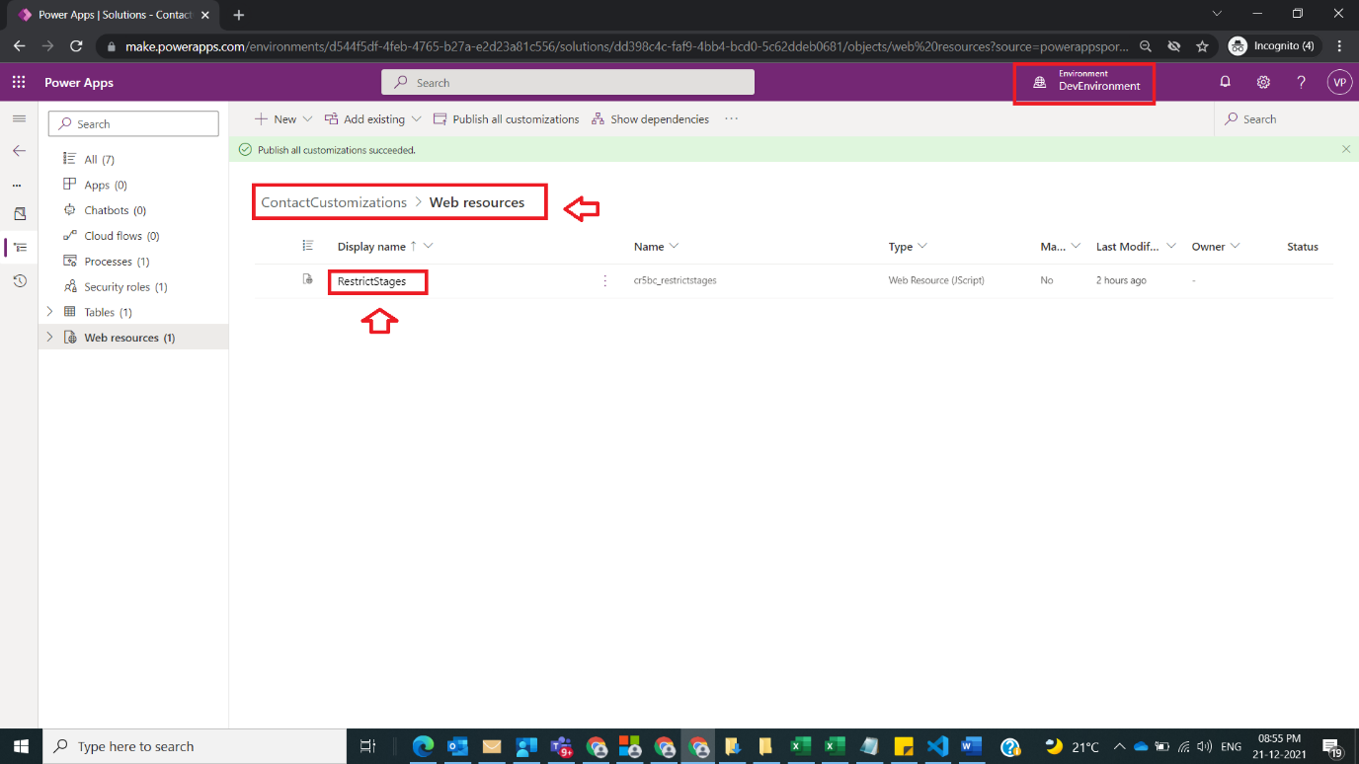The width and height of the screenshot is (1359, 764).
Task: Click the left panel search box
Action: pyautogui.click(x=133, y=123)
